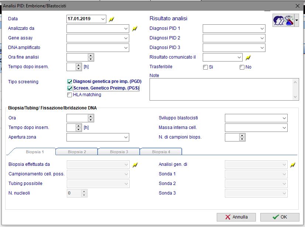Click lightning icon next to Analisi gen. di

pos(292,165)
